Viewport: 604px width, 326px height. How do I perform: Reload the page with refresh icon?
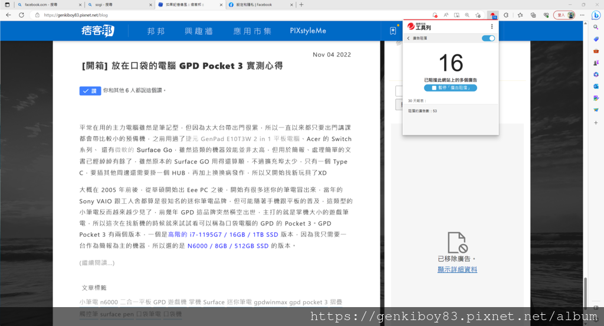pyautogui.click(x=22, y=15)
